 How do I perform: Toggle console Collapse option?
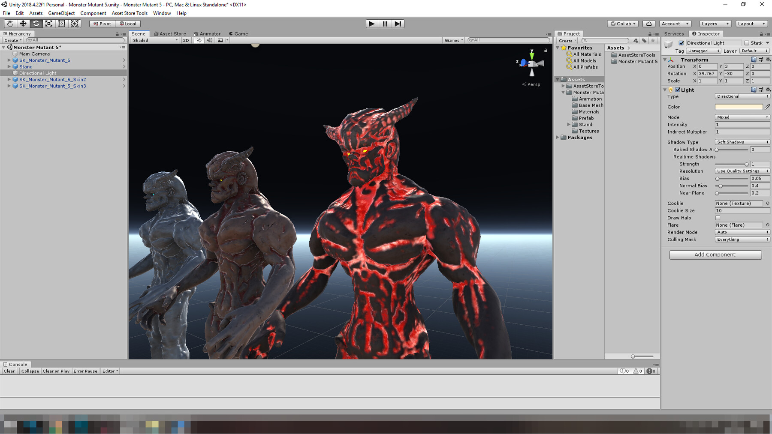click(30, 371)
